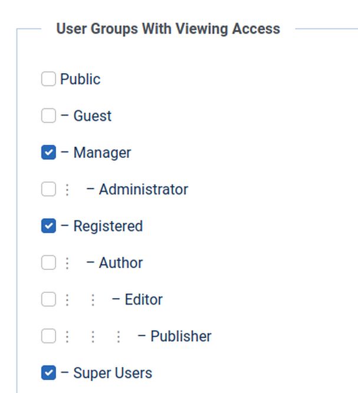Image resolution: width=358 pixels, height=393 pixels.
Task: Click the 'Public' label text
Action: (80, 79)
